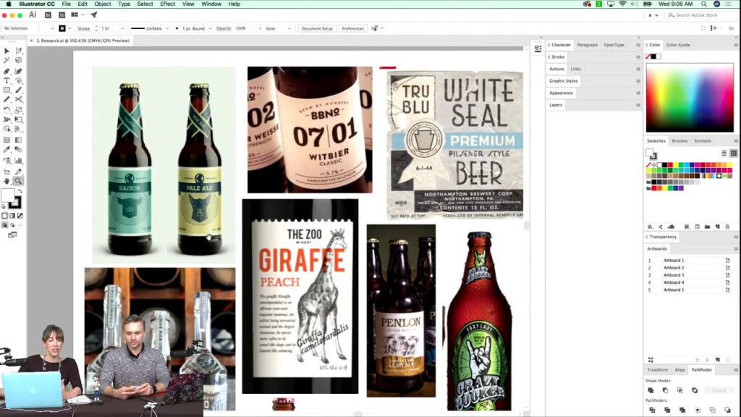This screenshot has height=417, width=741.
Task: Open the collapsed Graphic Styles panel
Action: (x=563, y=81)
